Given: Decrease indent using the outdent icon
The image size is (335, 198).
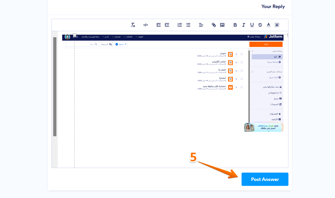Looking at the screenshot, I should 159,25.
